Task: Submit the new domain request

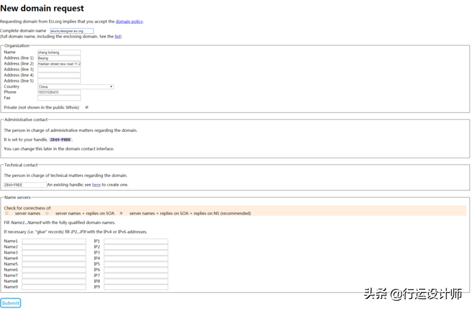Action: click(x=11, y=303)
